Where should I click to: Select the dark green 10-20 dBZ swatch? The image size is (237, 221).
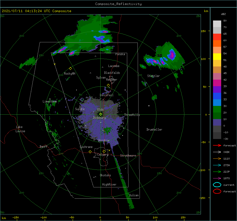tap(217, 116)
